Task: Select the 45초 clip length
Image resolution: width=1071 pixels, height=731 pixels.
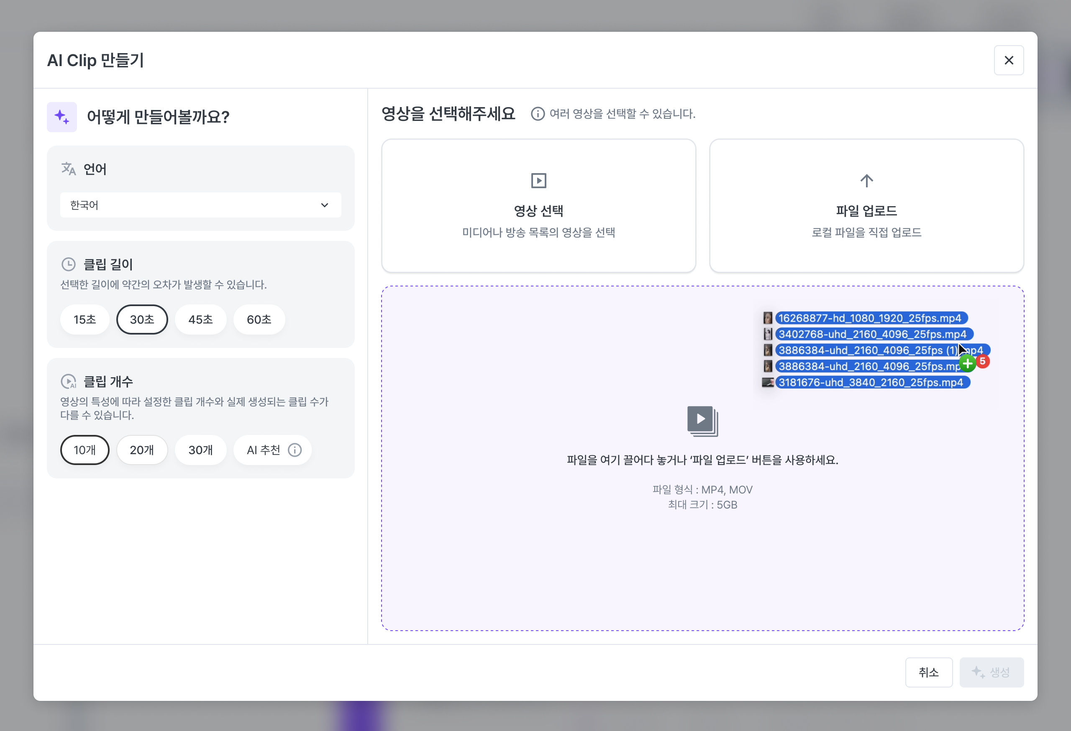Action: [x=200, y=319]
